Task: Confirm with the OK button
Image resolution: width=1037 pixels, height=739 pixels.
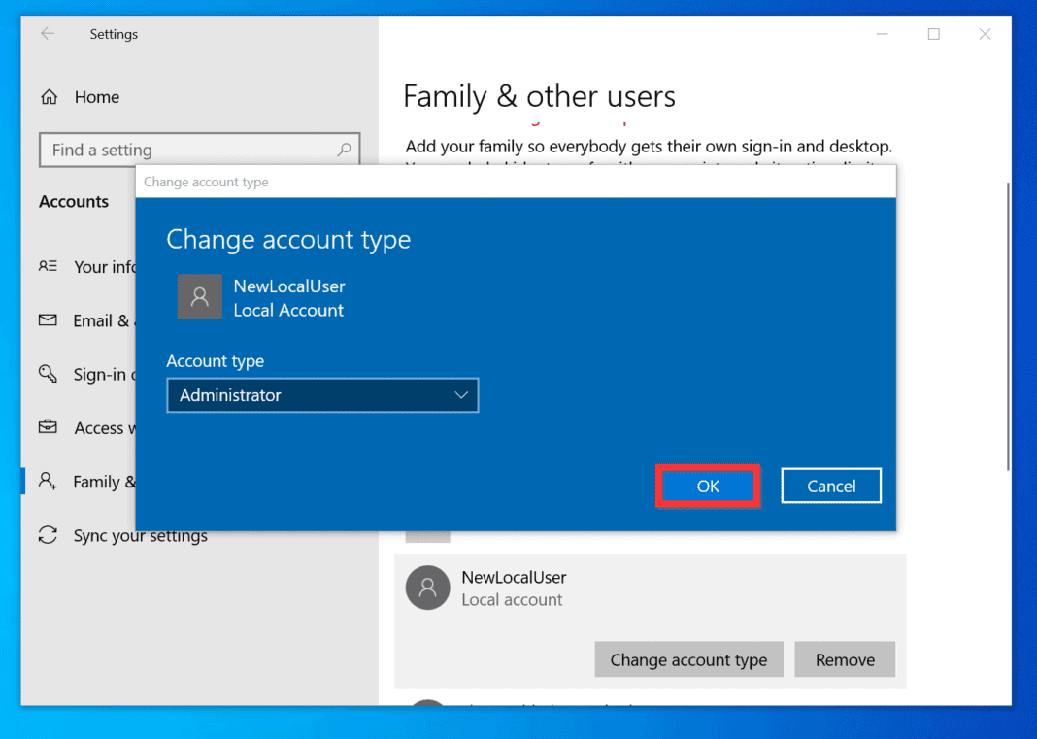Action: 708,485
